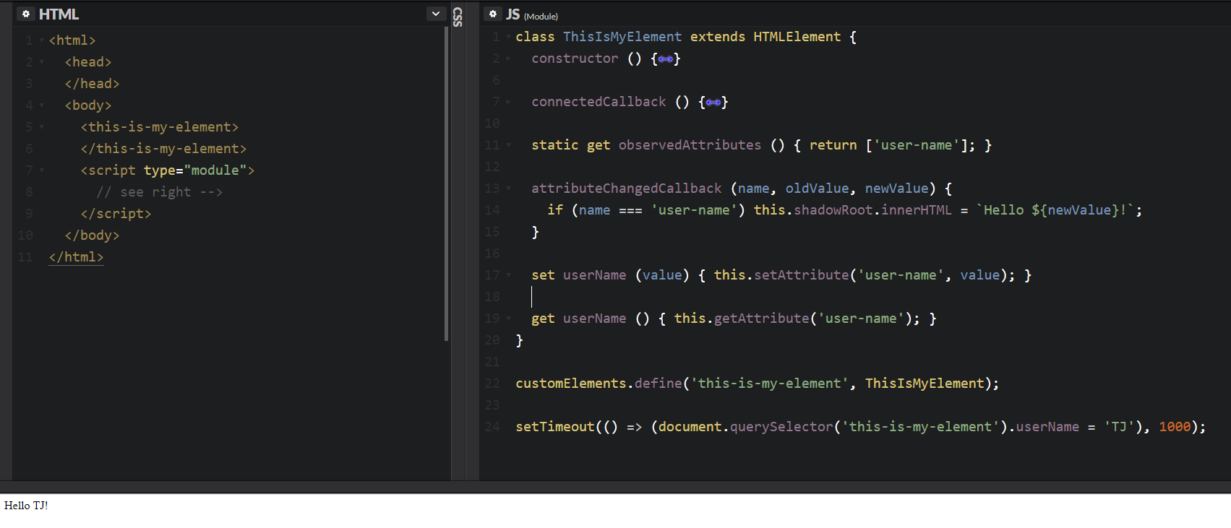Click 'shadowRoot' on line 14
The height and width of the screenshot is (528, 1231).
click(x=833, y=210)
